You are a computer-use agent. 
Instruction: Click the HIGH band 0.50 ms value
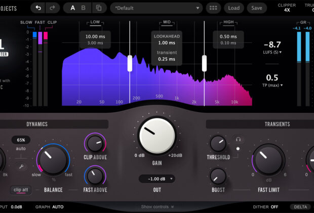point(228,37)
